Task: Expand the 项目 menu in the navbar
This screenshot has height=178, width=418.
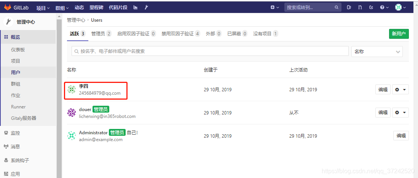Action: pos(43,8)
